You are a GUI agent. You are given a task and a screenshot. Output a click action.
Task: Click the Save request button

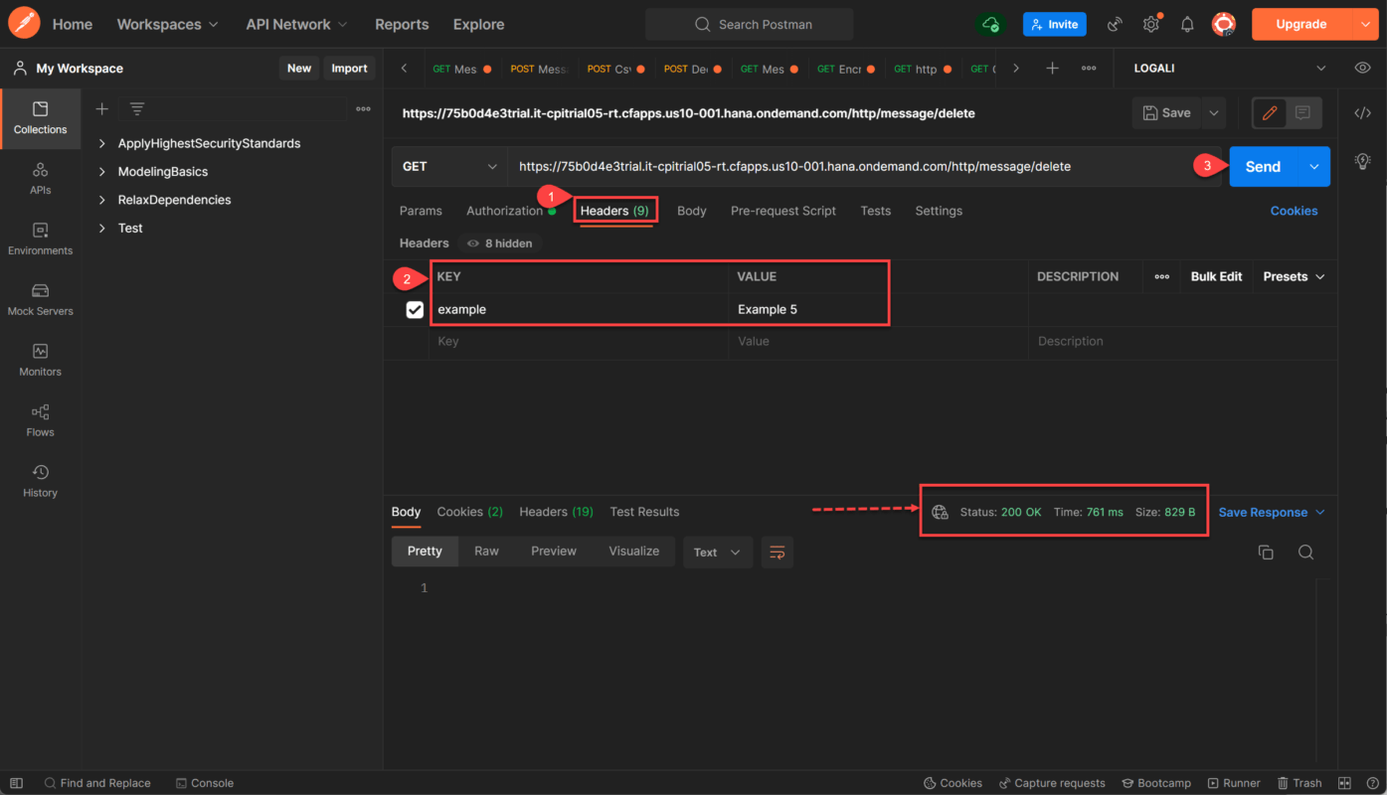(1166, 113)
